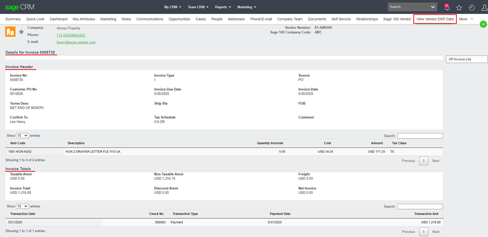This screenshot has width=488, height=237.
Task: Click the green plus add button
Action: 483,24
